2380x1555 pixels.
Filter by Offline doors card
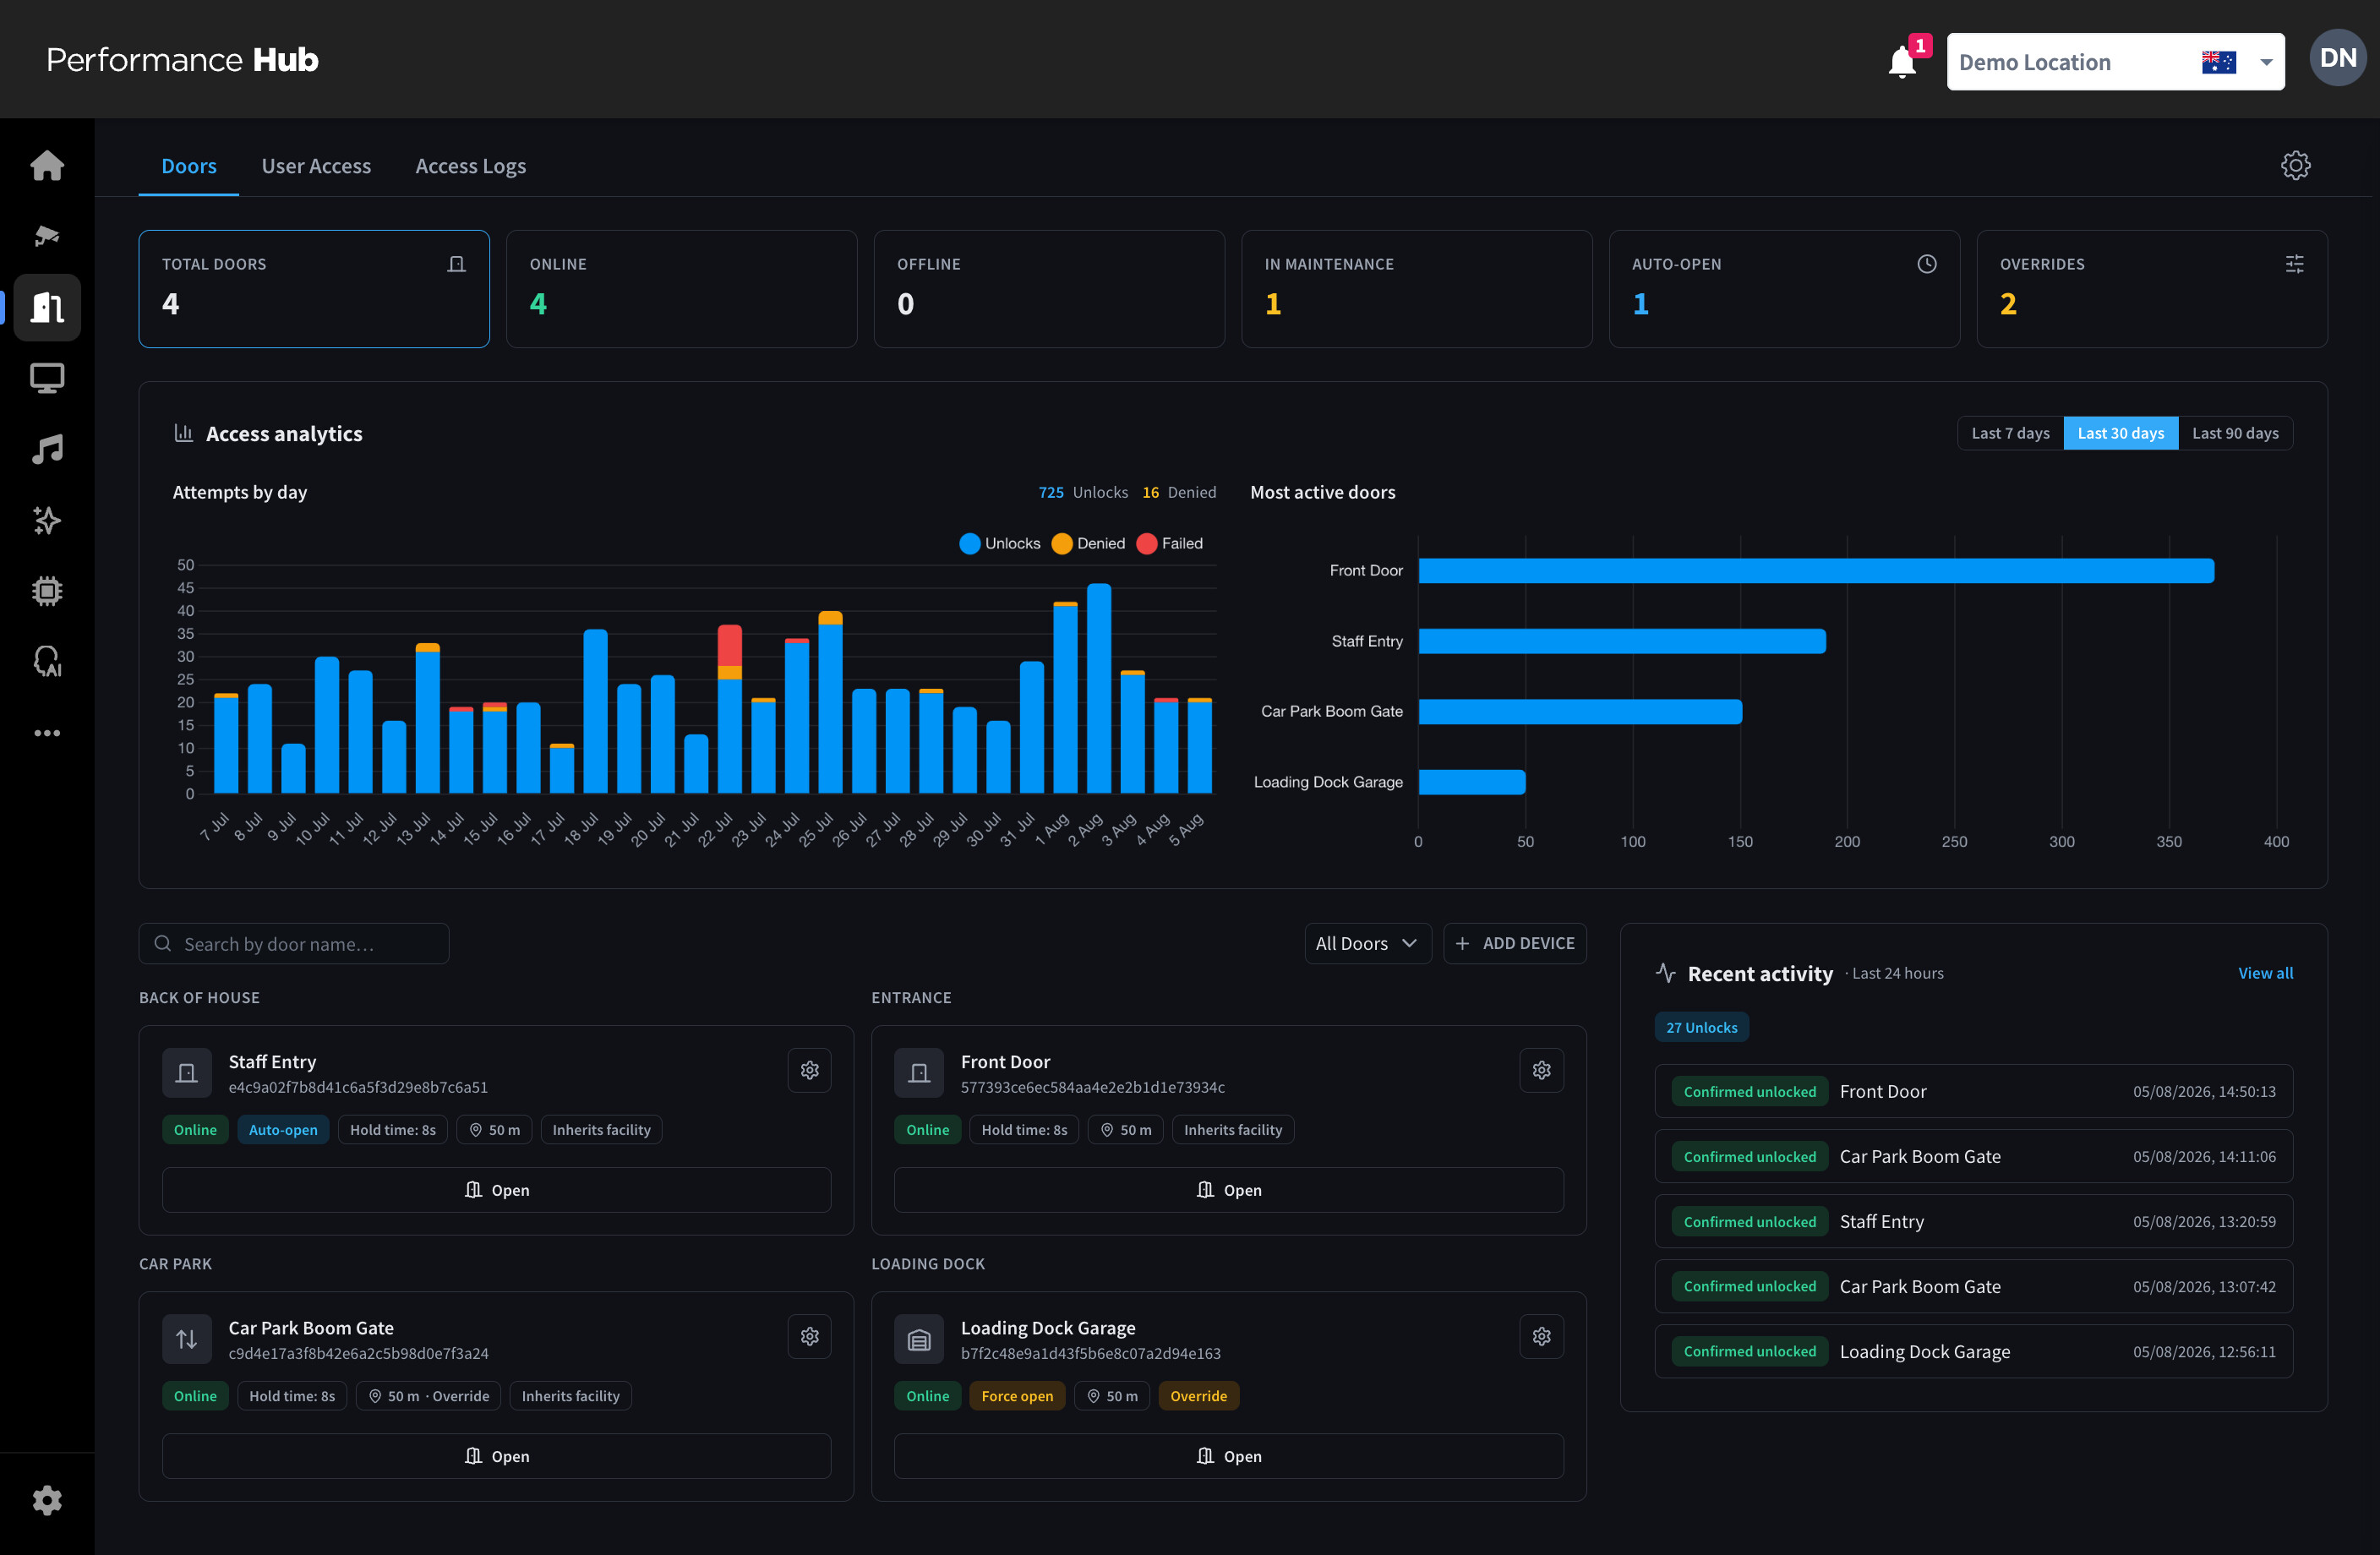pyautogui.click(x=1049, y=289)
